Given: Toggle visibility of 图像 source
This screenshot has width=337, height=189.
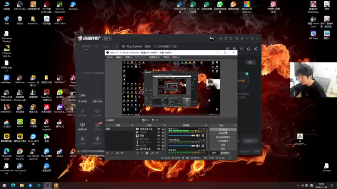Looking at the screenshot, I should click(x=159, y=136).
